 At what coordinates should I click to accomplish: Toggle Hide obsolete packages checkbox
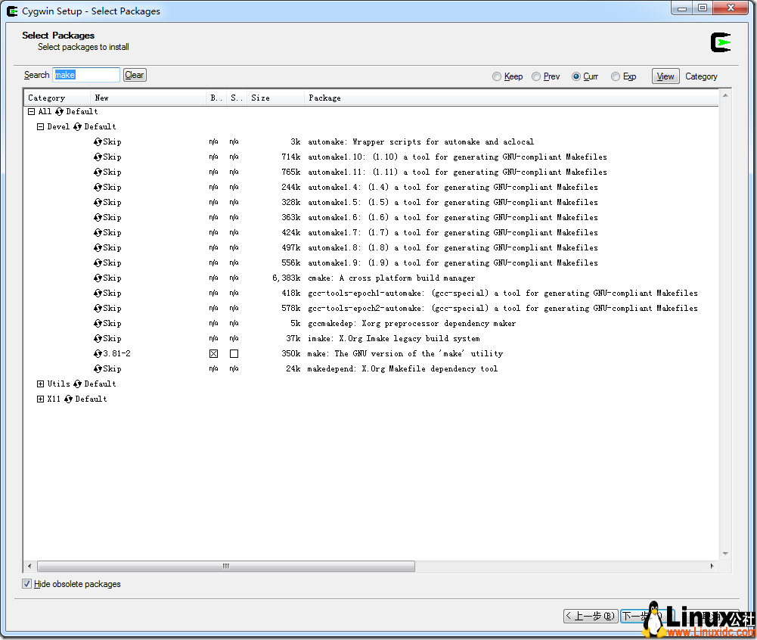[x=27, y=584]
